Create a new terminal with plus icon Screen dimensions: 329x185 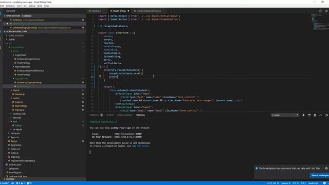point(303,115)
